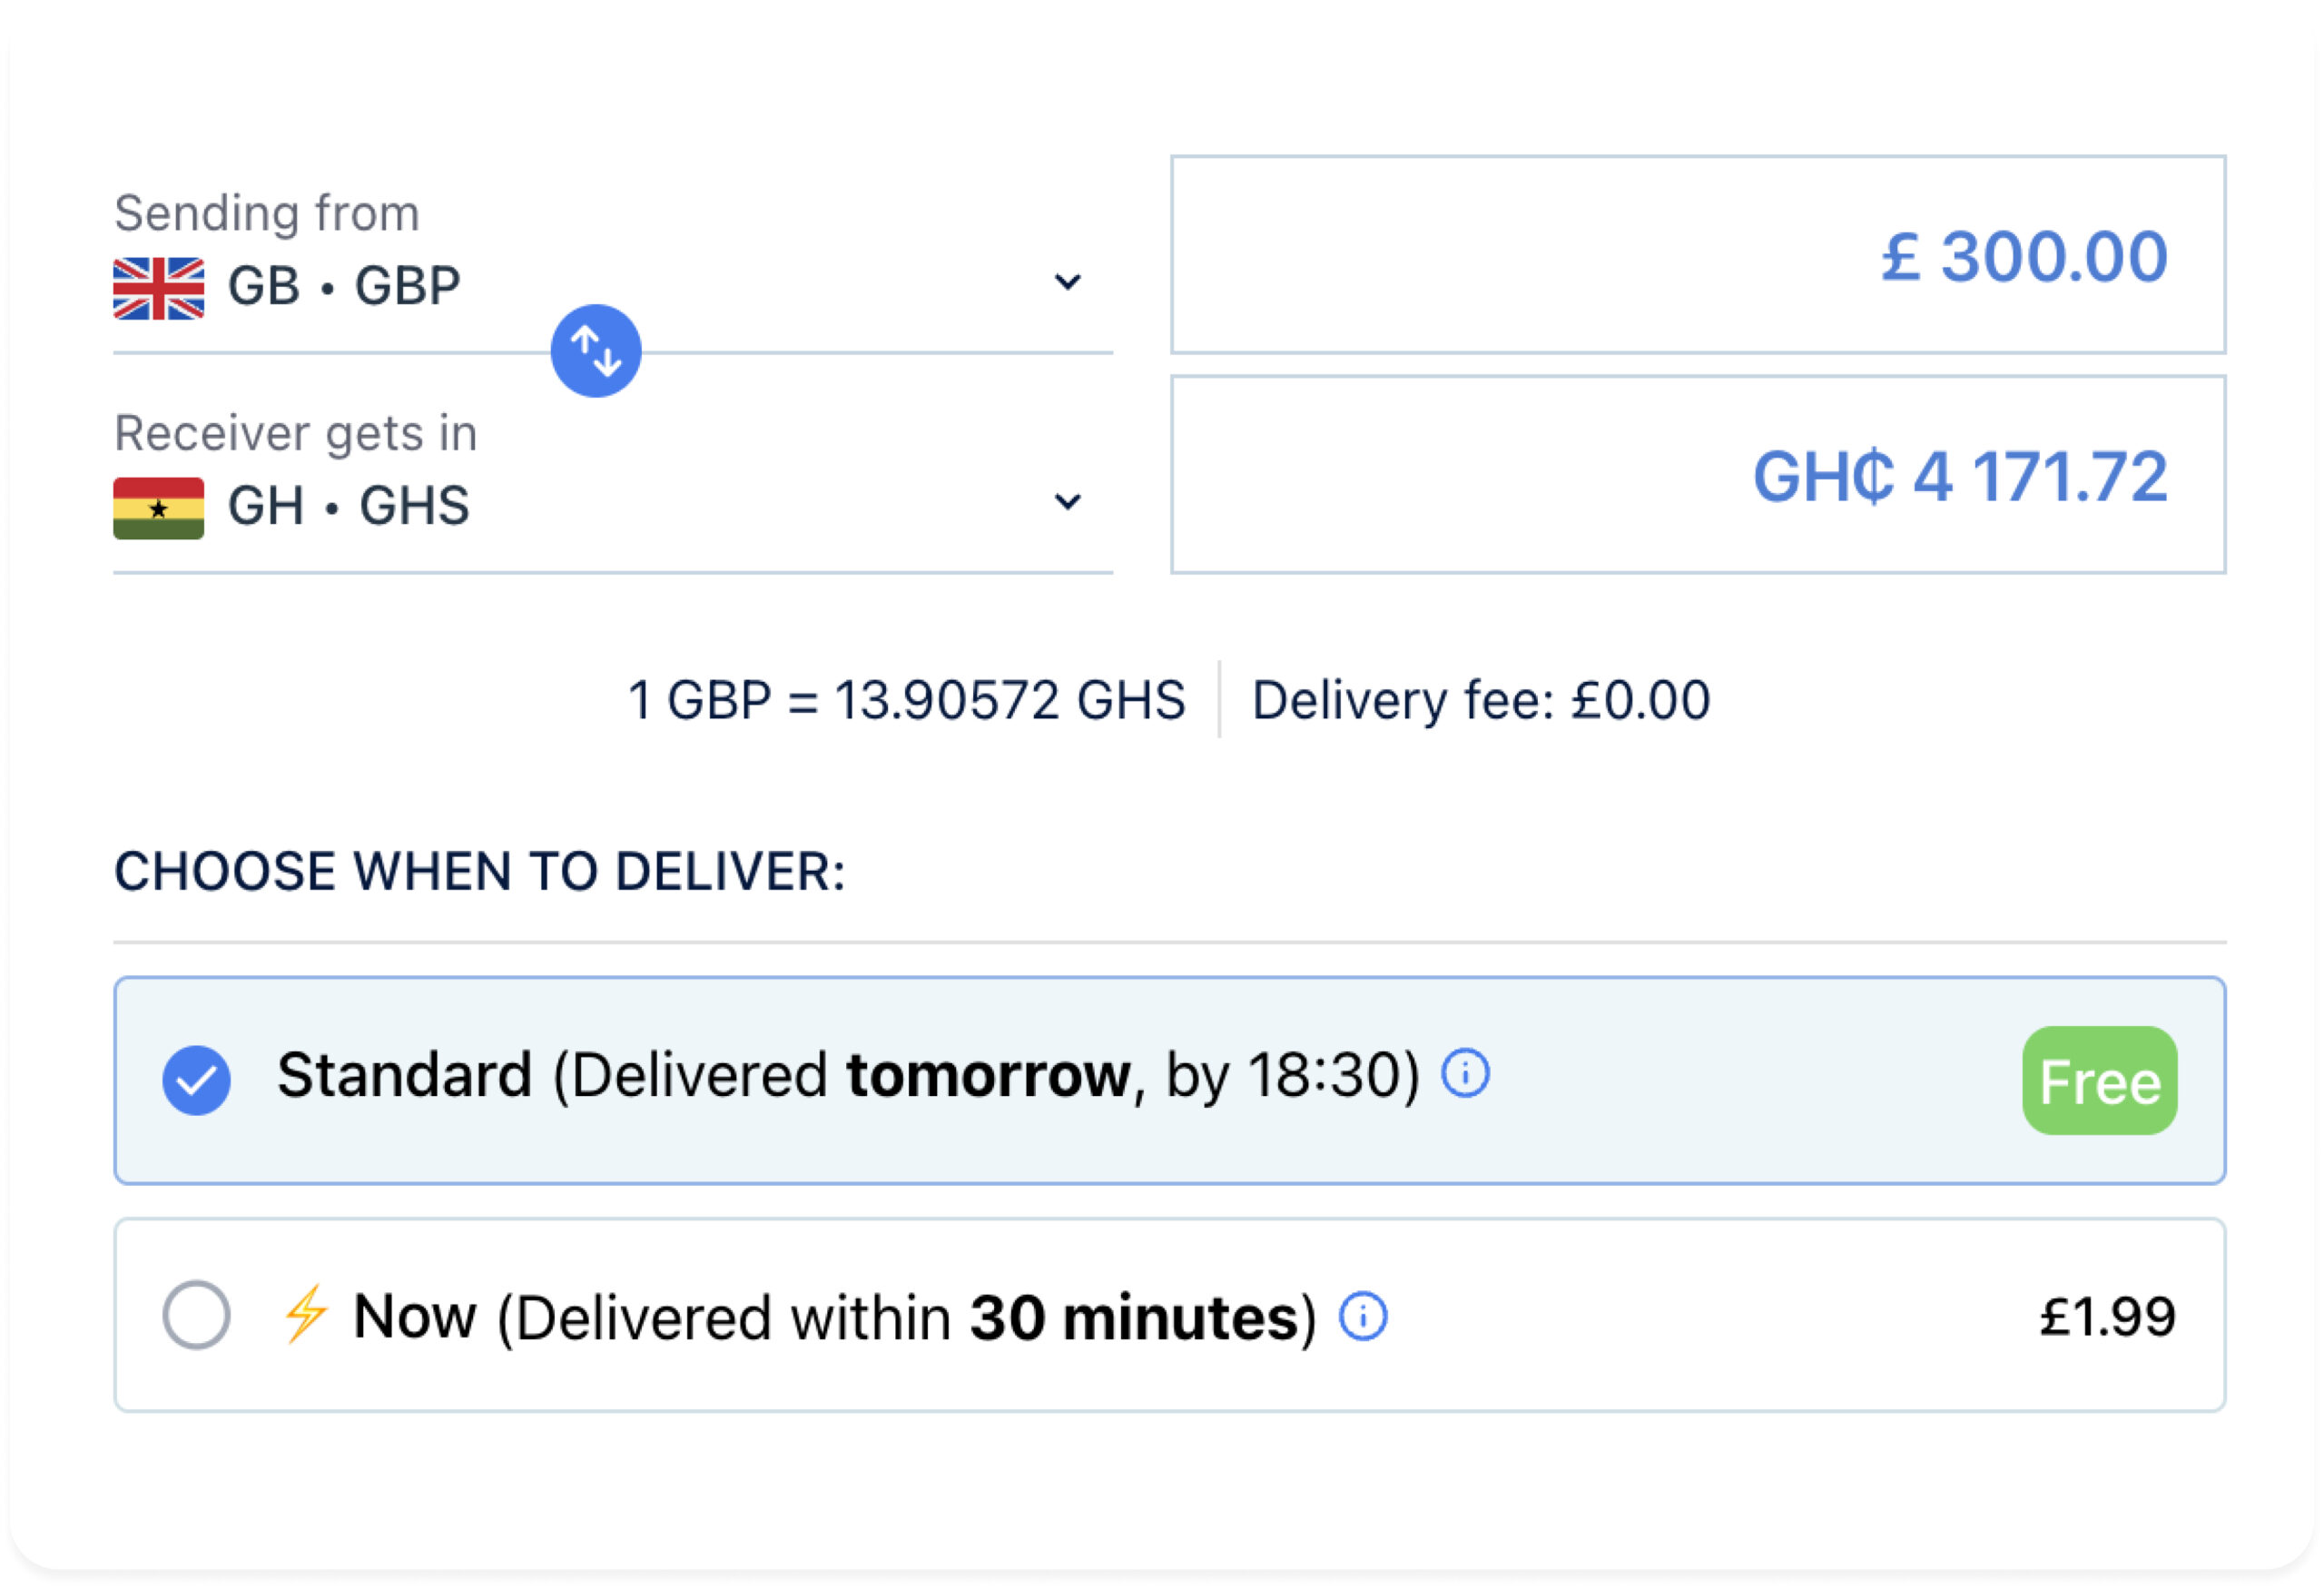This screenshot has height=1589, width=2324.
Task: Click the green Free badge
Action: 2099,1081
